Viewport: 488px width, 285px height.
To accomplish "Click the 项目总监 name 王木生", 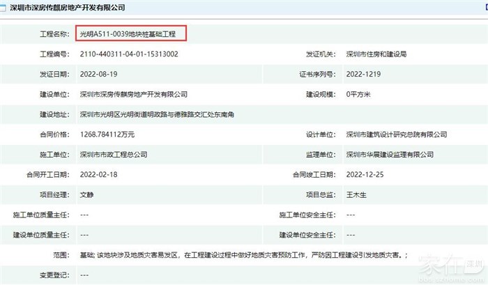I will (x=357, y=195).
